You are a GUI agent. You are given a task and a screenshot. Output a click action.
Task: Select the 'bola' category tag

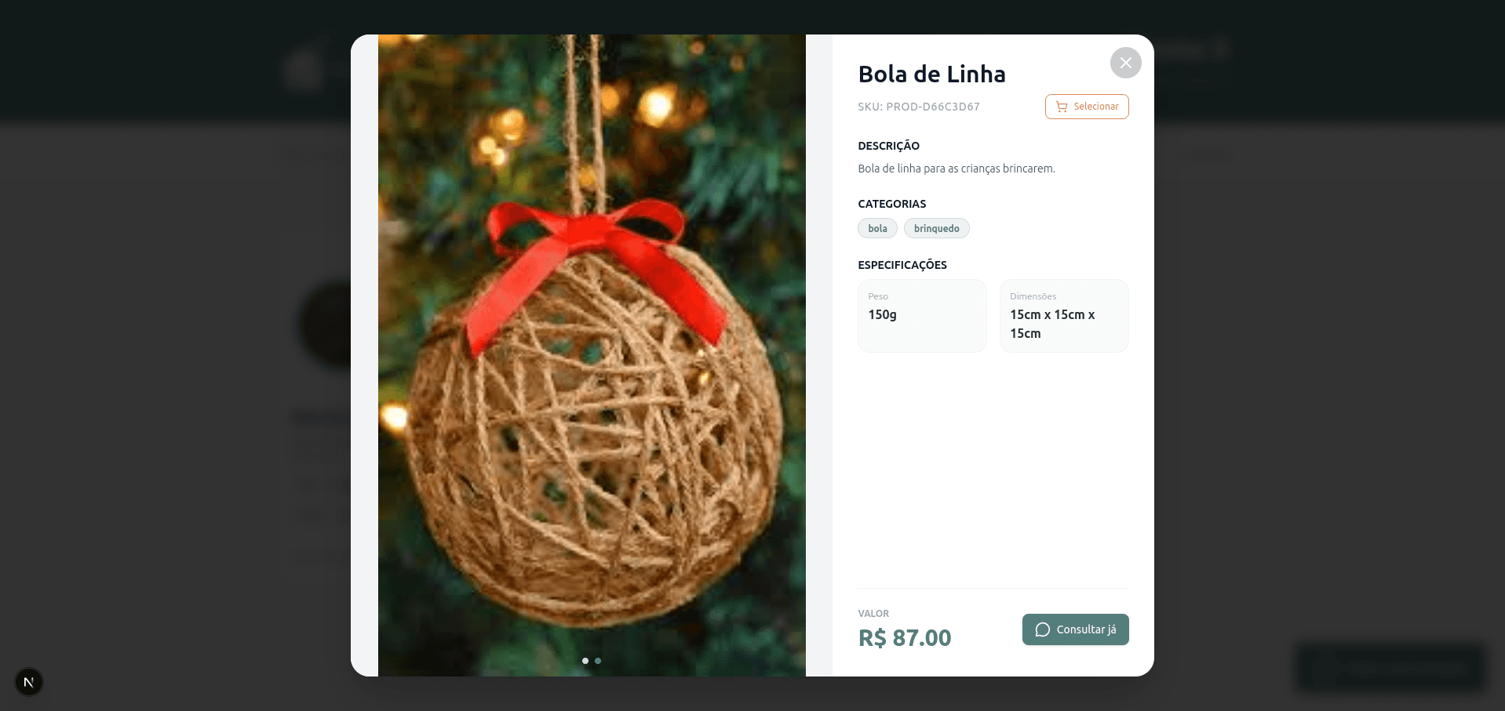pos(877,228)
